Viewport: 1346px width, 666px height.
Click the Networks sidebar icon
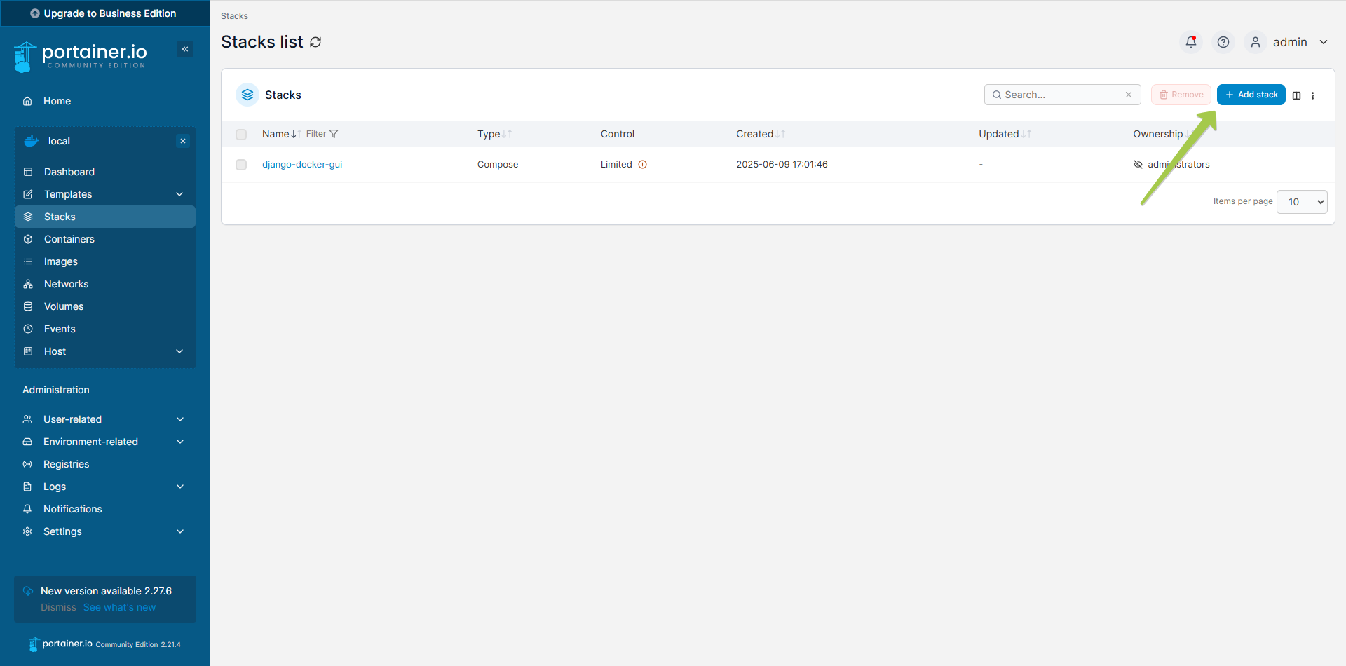28,283
